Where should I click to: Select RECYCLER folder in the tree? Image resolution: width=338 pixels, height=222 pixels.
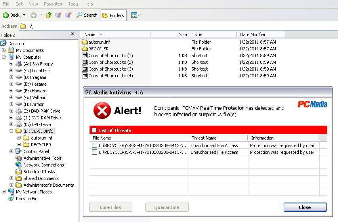26,144
